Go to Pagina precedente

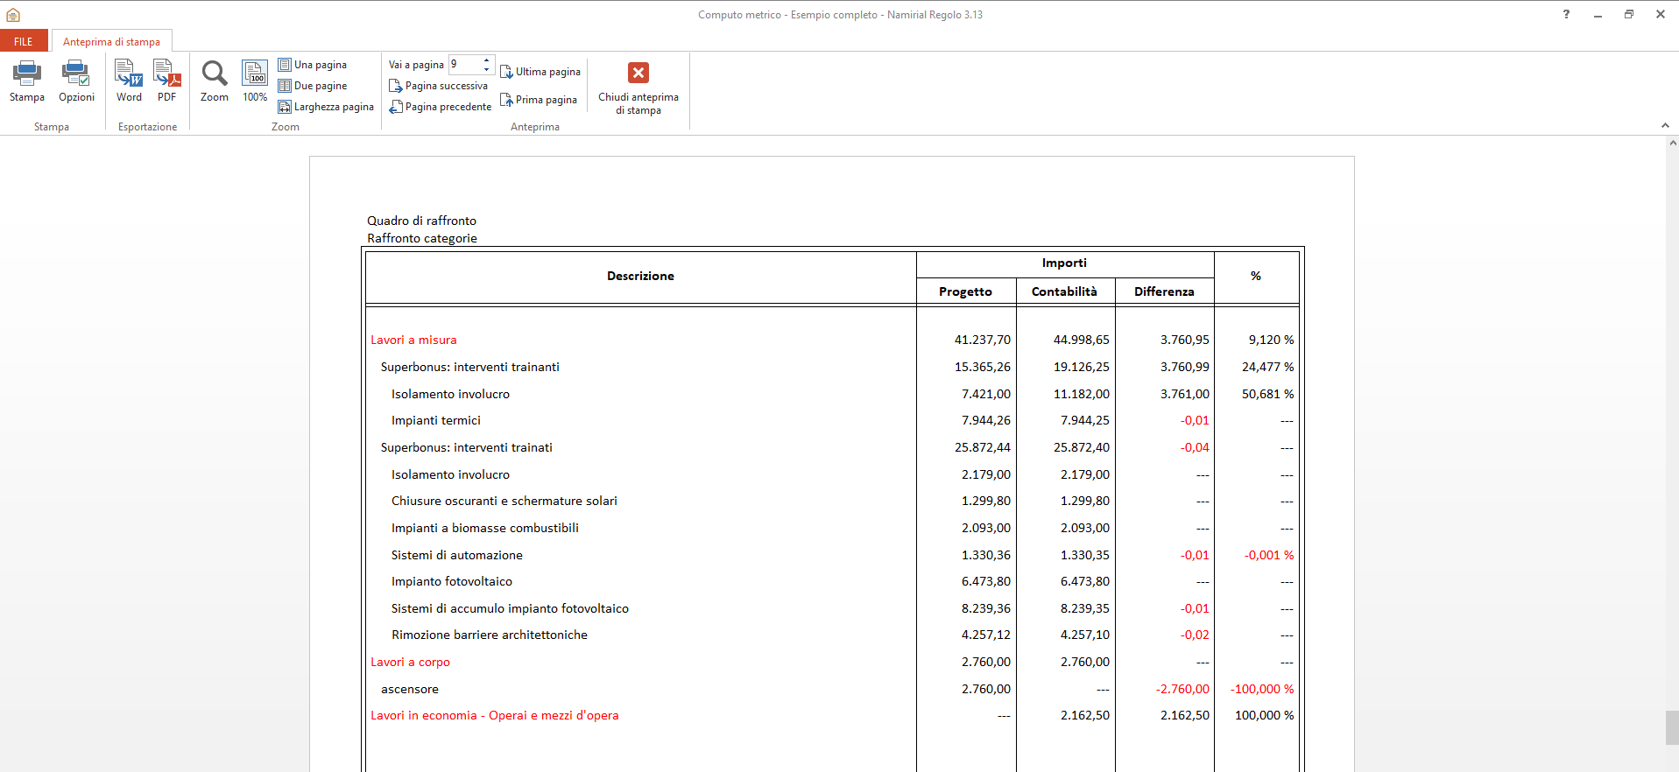tap(440, 107)
